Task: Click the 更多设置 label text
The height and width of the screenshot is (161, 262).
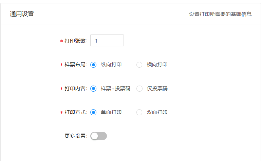Action: coord(75,136)
